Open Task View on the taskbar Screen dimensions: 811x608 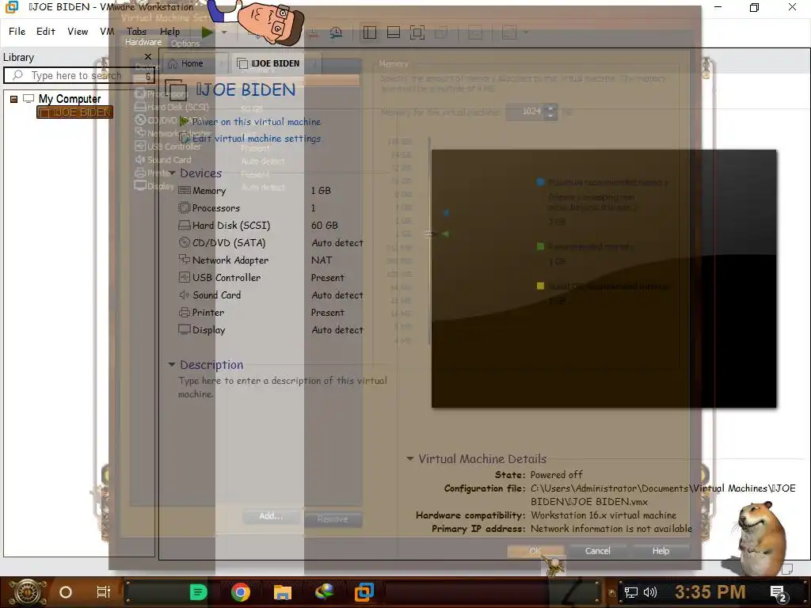tap(104, 592)
